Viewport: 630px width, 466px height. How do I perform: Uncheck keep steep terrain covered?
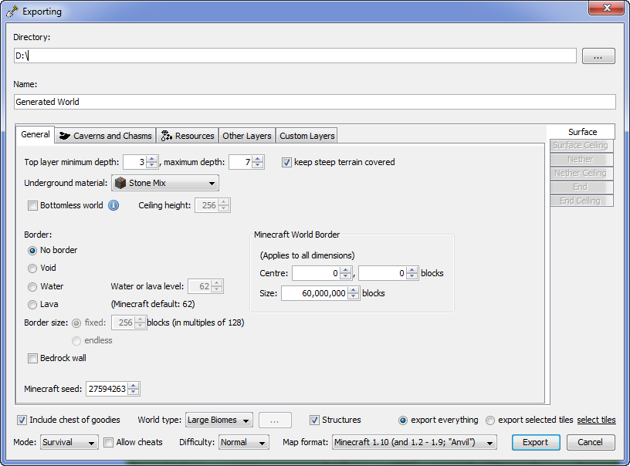pos(286,162)
